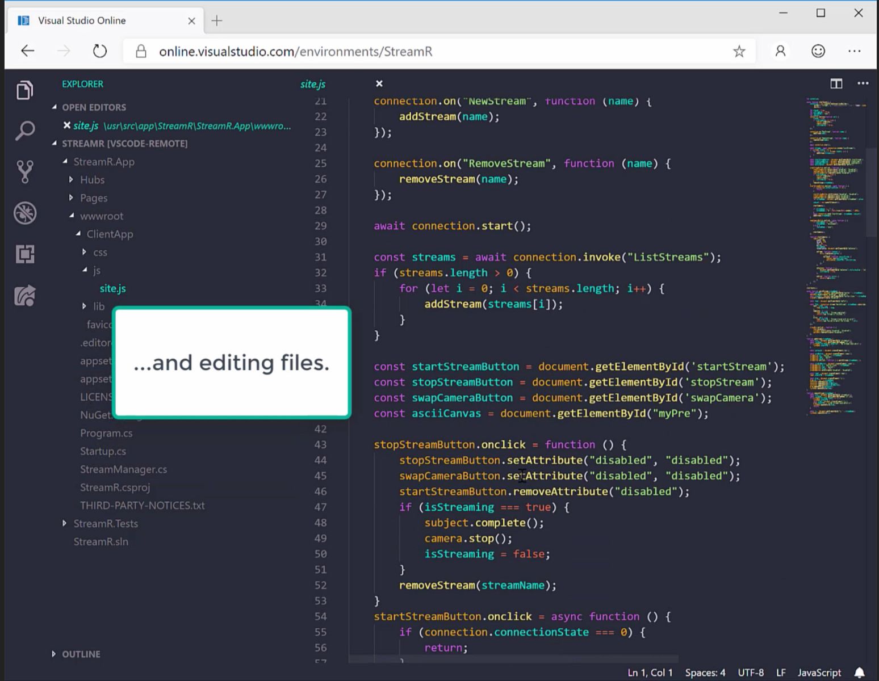The height and width of the screenshot is (681, 879).
Task: Star the page with the favorites icon
Action: (739, 51)
